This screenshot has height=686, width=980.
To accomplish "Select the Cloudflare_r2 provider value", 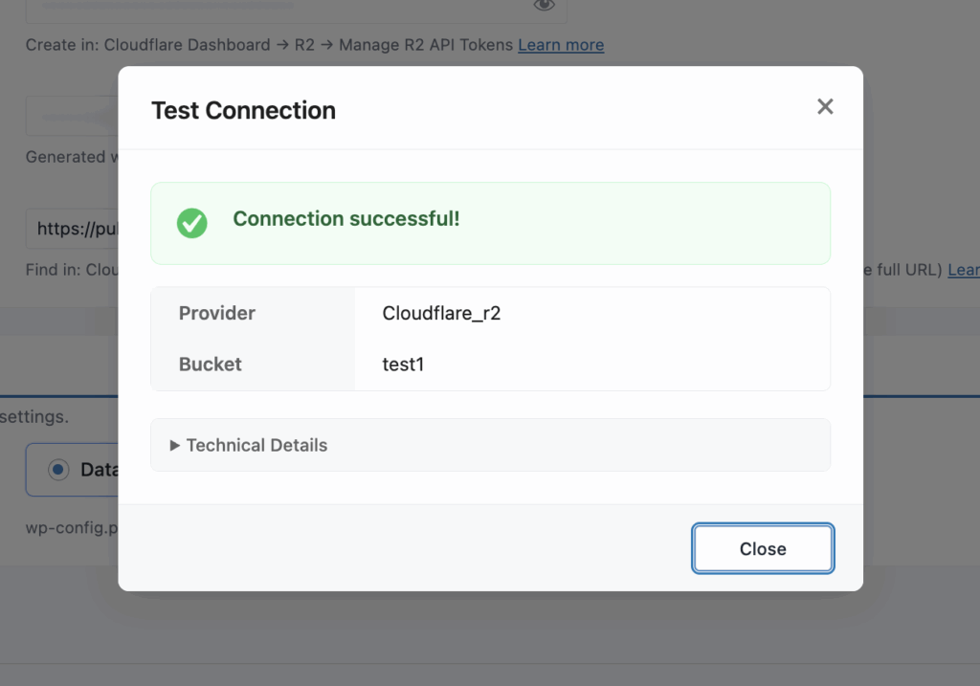I will point(441,314).
